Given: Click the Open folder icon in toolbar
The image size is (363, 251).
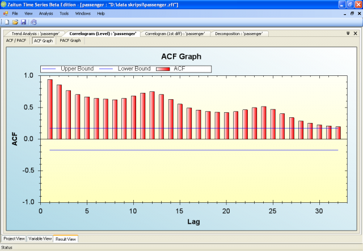Looking at the screenshot, I should point(15,22).
